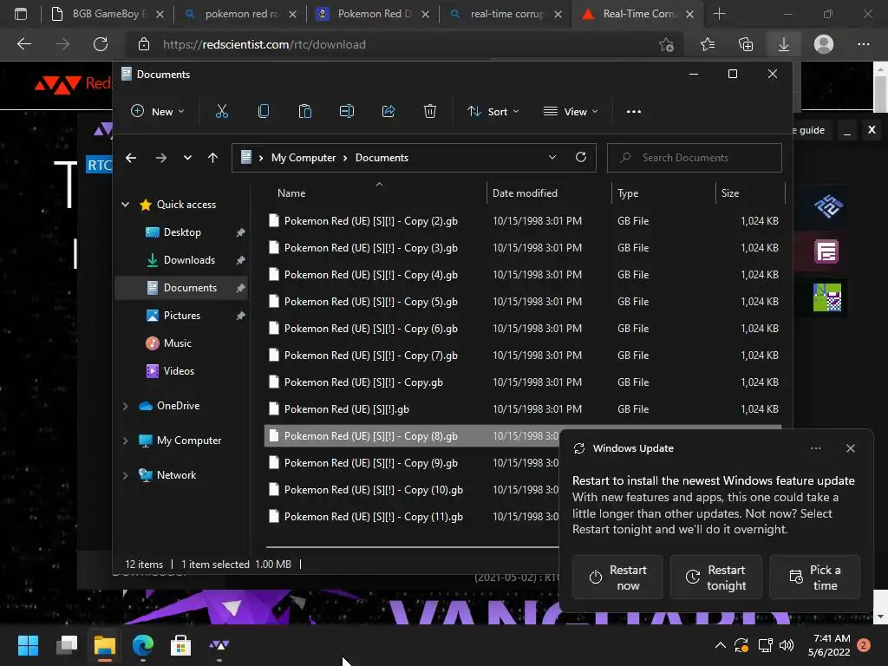This screenshot has height=666, width=888.
Task: Expand address bar history dropdown
Action: (552, 158)
